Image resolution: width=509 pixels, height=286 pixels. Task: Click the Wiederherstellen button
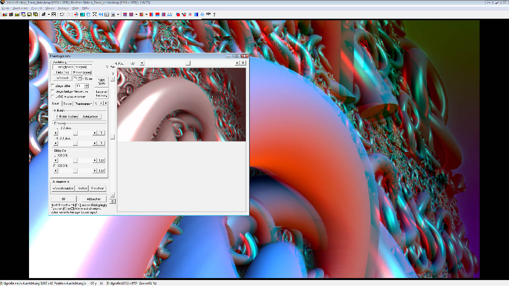coord(63,189)
